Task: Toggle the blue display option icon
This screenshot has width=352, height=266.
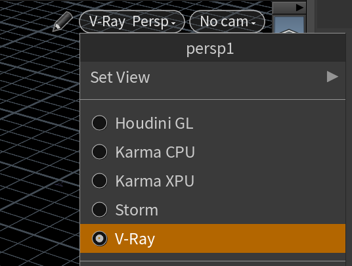Action: (x=290, y=25)
